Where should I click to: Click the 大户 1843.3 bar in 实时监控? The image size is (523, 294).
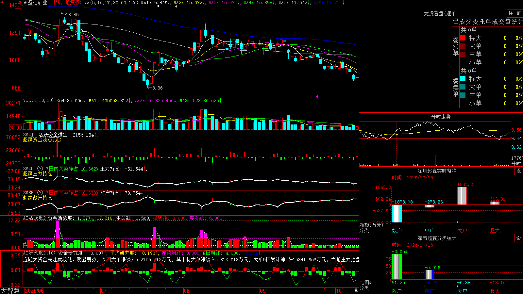pos(462,196)
